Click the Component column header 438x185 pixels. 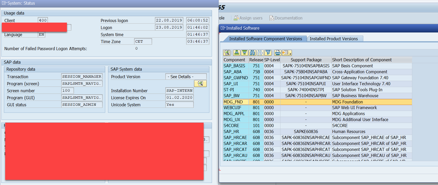coord(236,60)
